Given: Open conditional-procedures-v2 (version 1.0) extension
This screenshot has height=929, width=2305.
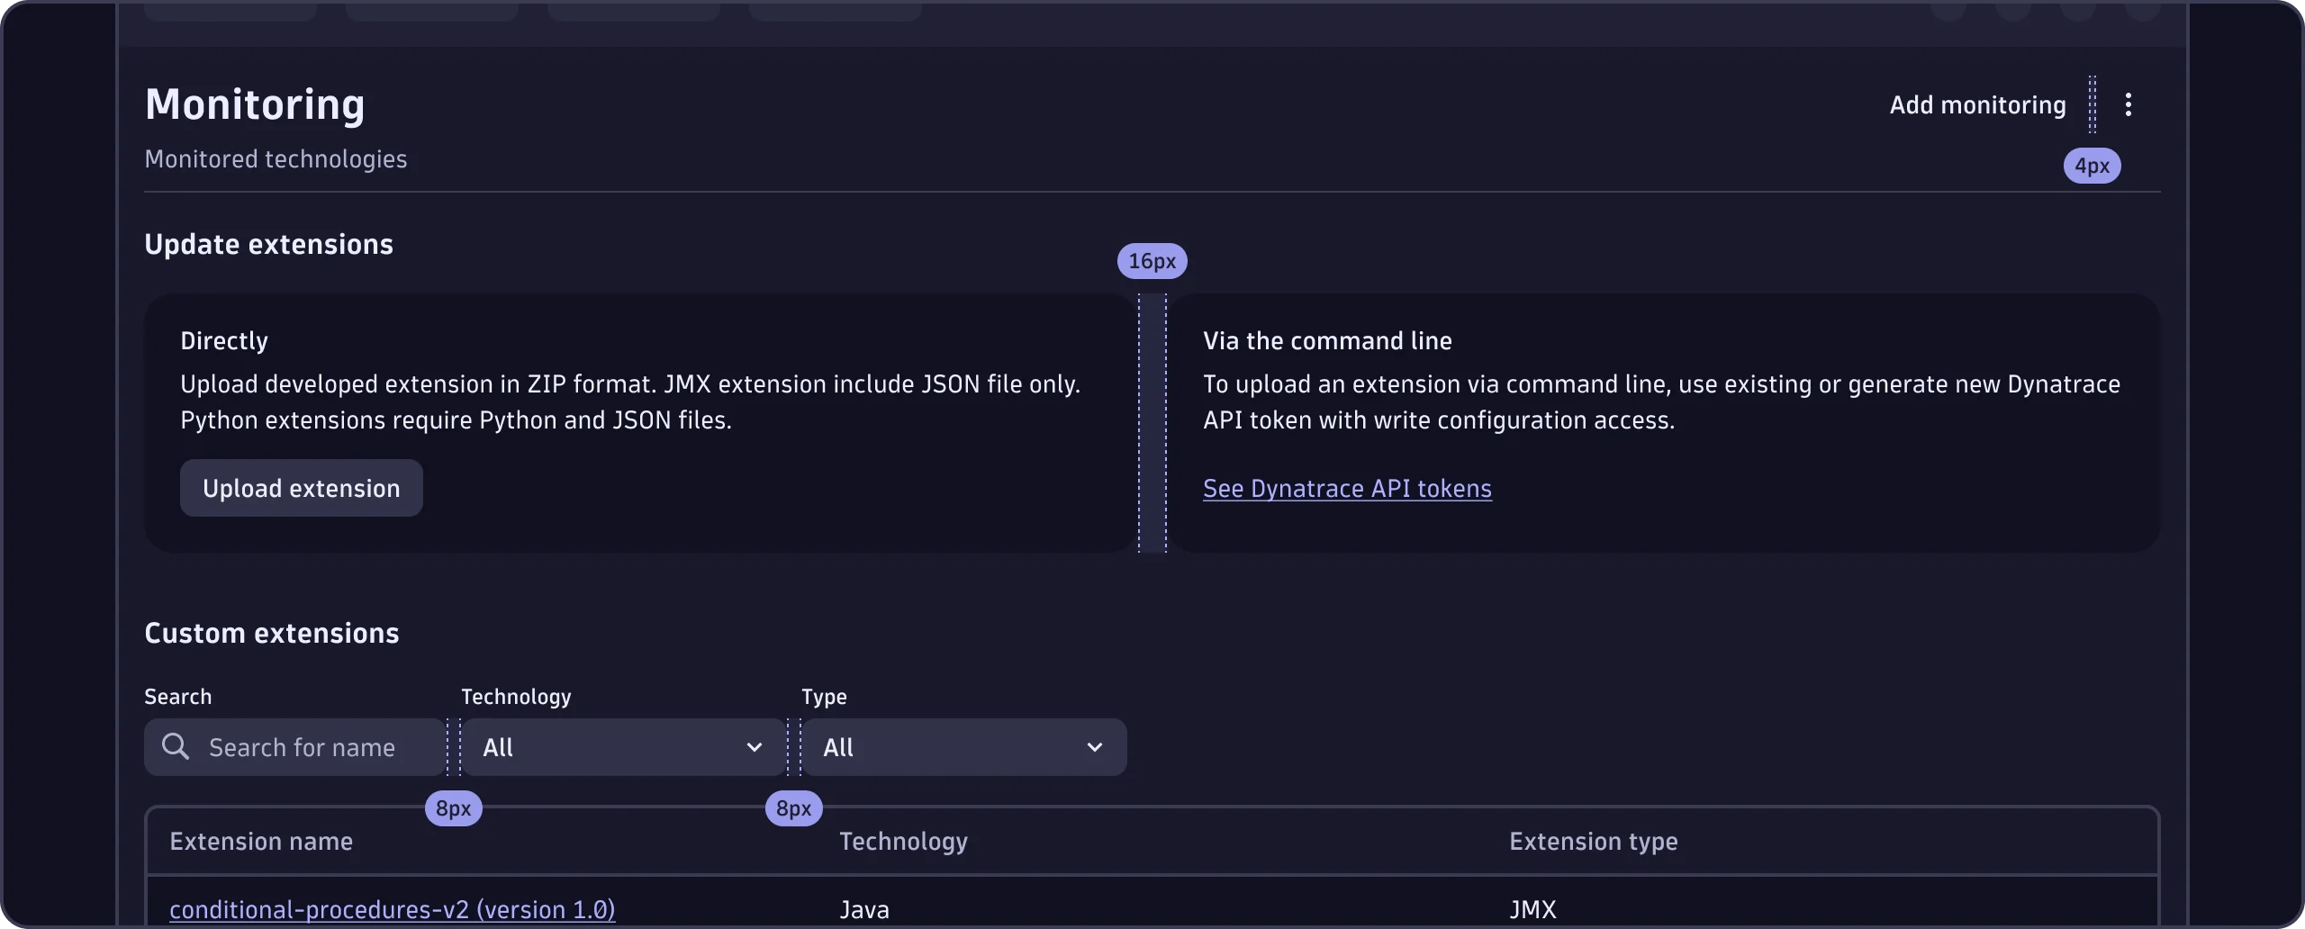Looking at the screenshot, I should click(392, 908).
